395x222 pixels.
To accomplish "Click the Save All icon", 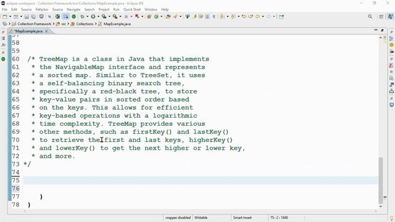I will click(33, 17).
